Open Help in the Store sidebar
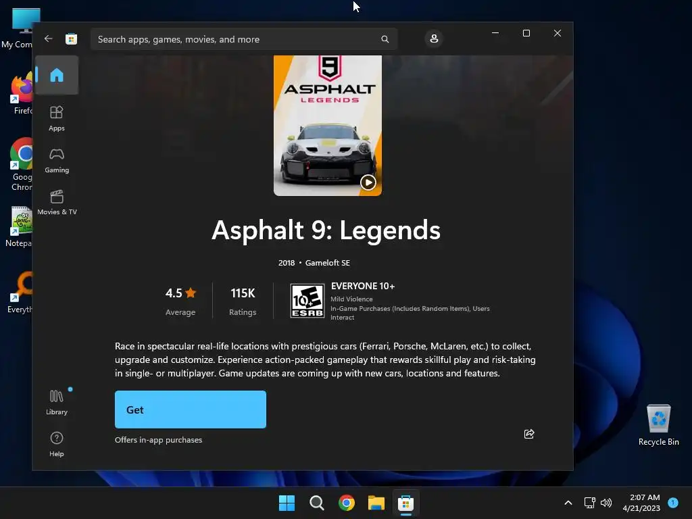 coord(57,444)
